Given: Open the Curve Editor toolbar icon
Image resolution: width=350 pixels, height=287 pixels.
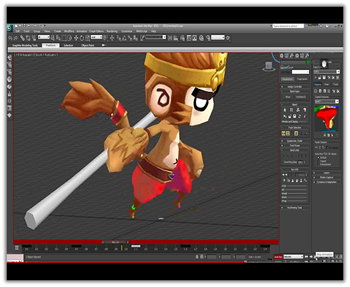Looking at the screenshot, I should [189, 38].
